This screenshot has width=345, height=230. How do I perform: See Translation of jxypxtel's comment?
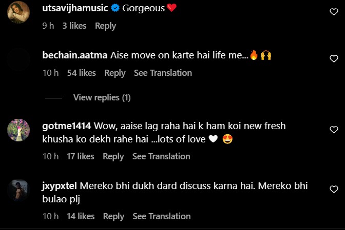pyautogui.click(x=161, y=217)
